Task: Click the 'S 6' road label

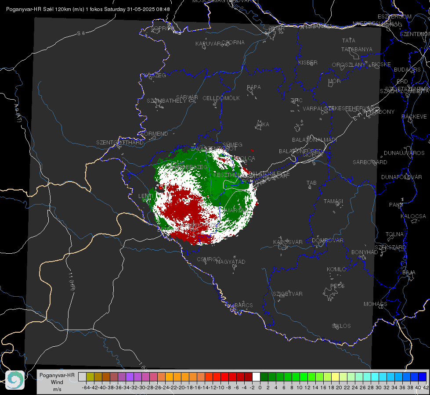Action: pyautogui.click(x=81, y=33)
